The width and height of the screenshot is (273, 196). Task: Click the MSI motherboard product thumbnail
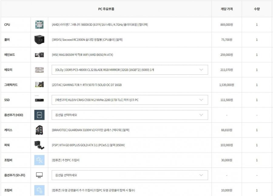tap(39, 55)
